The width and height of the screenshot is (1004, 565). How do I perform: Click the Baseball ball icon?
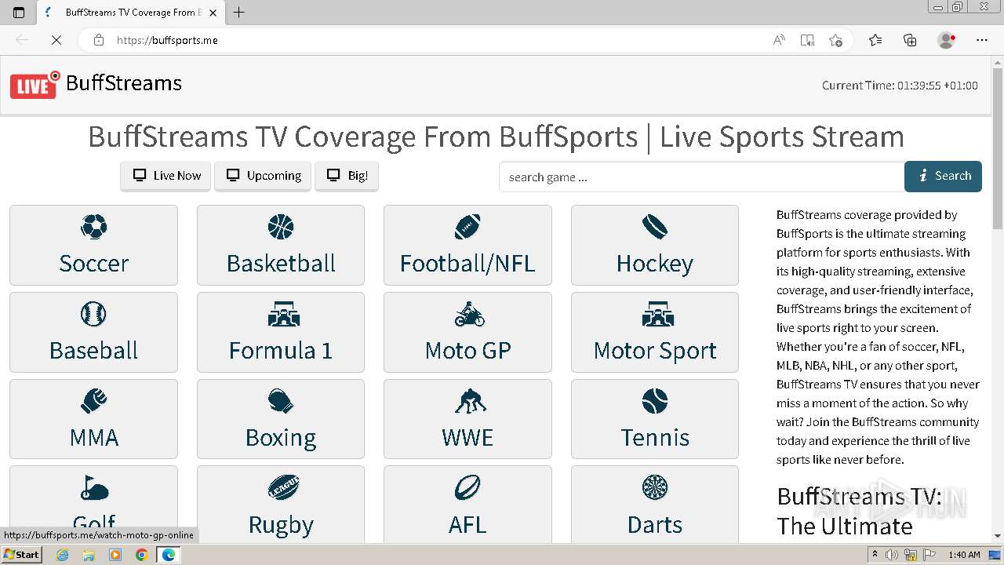[93, 314]
